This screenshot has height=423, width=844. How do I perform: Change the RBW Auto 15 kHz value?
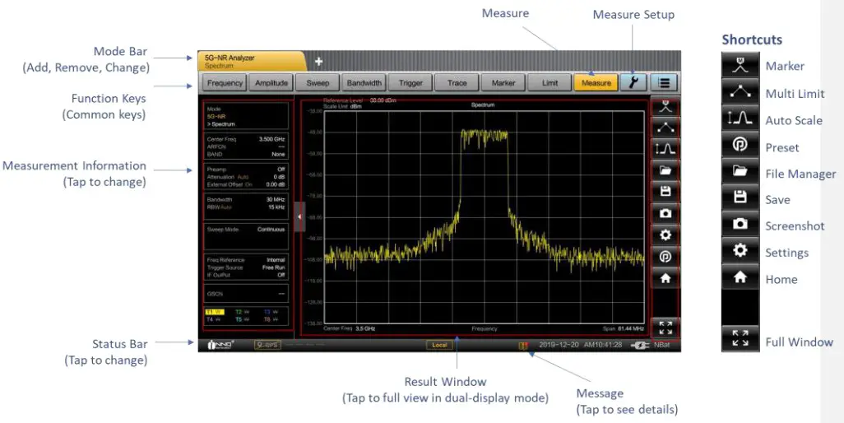pyautogui.click(x=246, y=207)
